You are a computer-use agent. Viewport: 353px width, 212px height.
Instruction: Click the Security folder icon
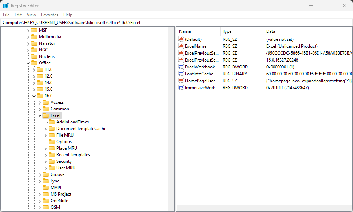pos(52,161)
